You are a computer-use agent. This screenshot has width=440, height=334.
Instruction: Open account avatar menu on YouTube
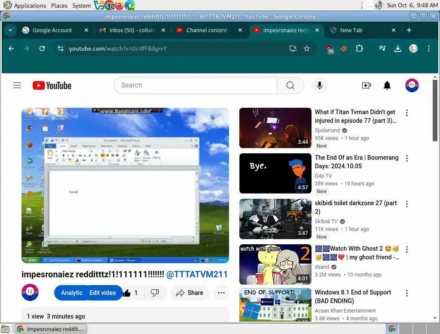(412, 85)
